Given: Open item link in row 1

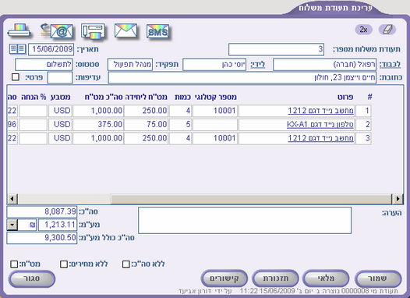Looking at the screenshot, I should (321, 111).
